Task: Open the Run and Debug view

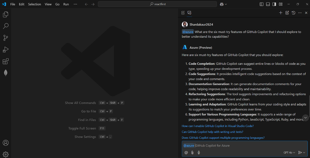Action: click(6, 49)
